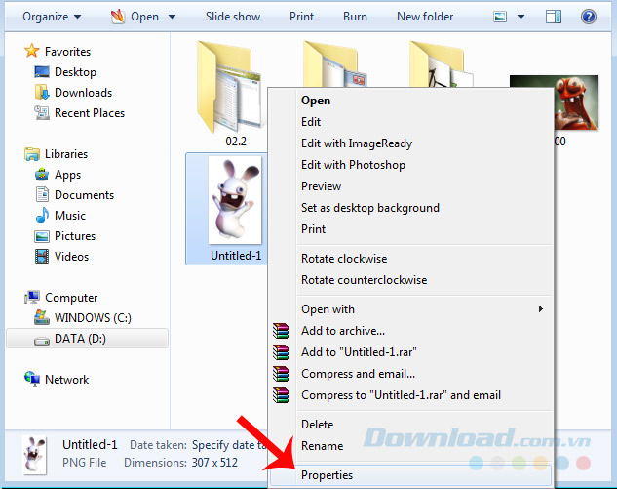
Task: Click the Music note icon
Action: (42, 215)
